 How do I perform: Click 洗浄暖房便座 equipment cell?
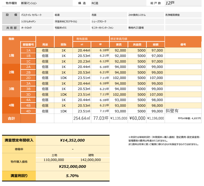pos(183,15)
